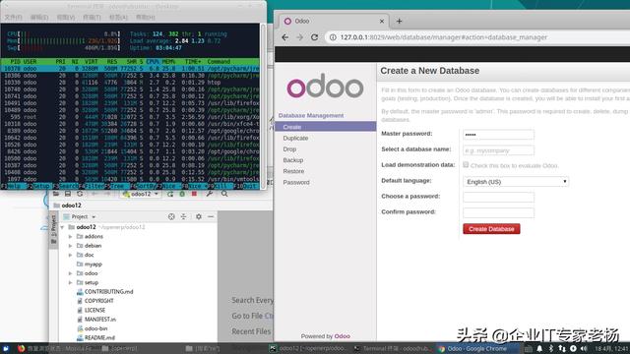Select Drop in Database Management menu
The image size is (630, 354).
(289, 148)
